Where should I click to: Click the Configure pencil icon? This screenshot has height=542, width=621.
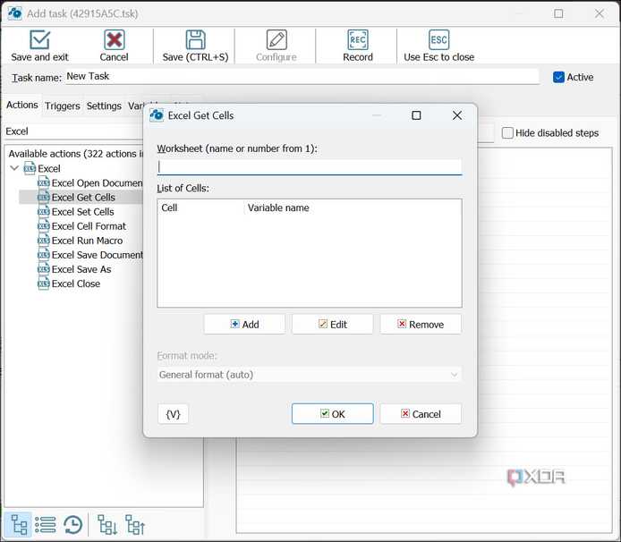[x=276, y=40]
